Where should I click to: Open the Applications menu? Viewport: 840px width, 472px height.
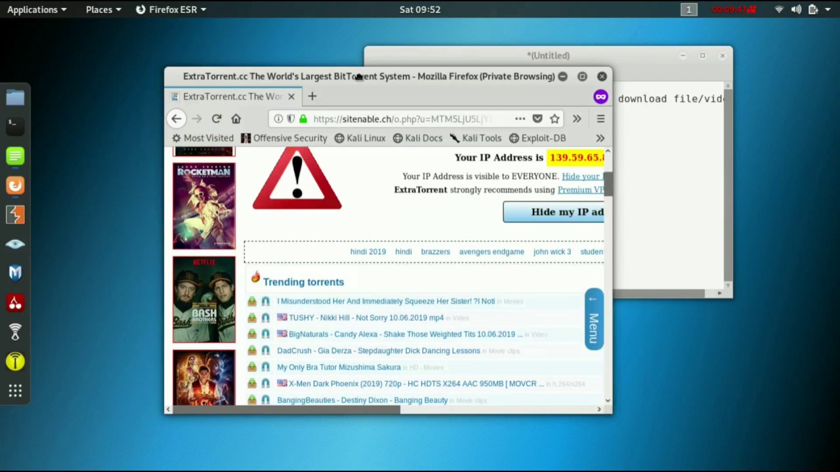pyautogui.click(x=36, y=9)
